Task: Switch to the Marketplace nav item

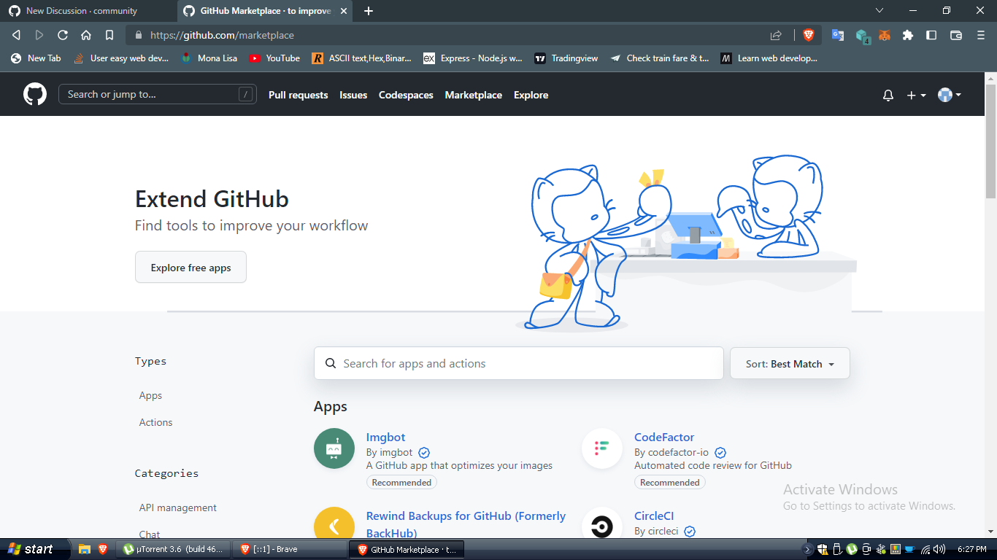Action: [x=473, y=95]
